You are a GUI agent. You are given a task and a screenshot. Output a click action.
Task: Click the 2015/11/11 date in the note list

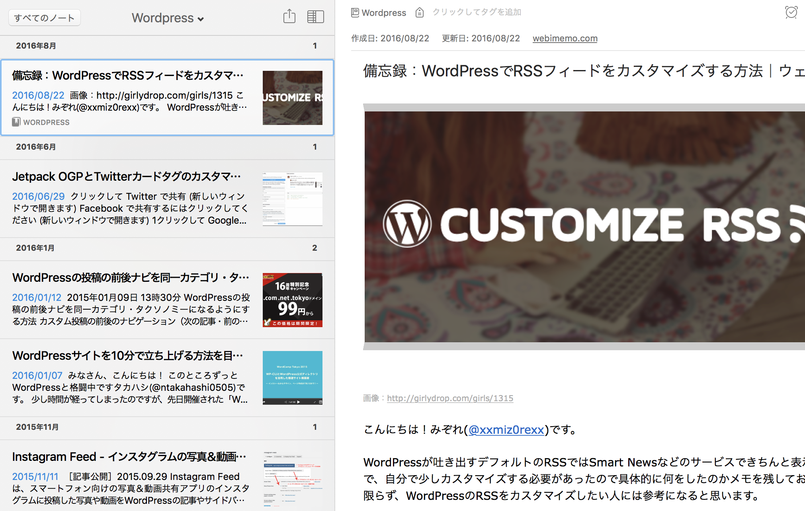click(x=35, y=476)
